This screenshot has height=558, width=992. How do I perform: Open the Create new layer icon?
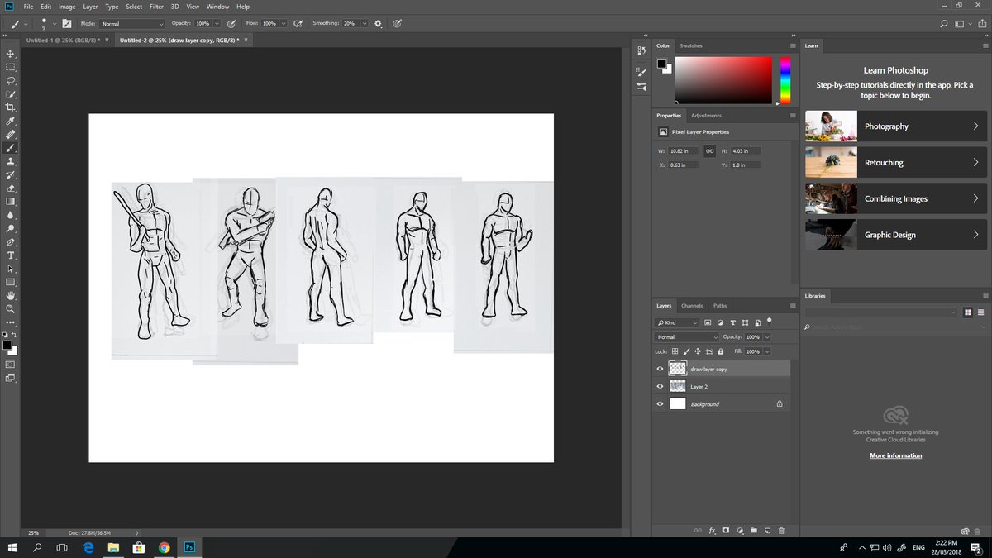(x=767, y=530)
